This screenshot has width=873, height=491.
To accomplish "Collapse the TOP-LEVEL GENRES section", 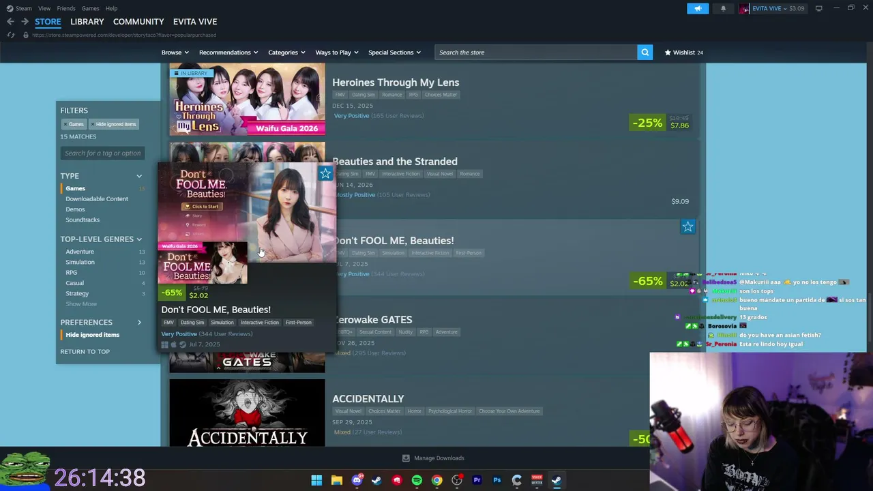I will [139, 239].
